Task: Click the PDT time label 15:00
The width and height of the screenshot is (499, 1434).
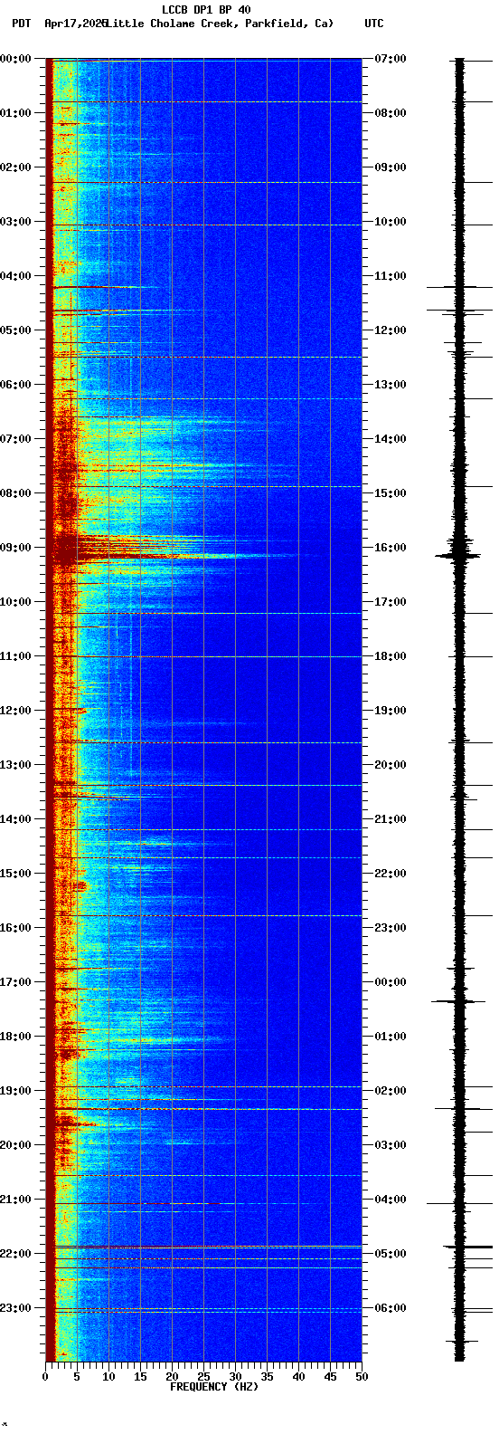Action: [x=15, y=874]
